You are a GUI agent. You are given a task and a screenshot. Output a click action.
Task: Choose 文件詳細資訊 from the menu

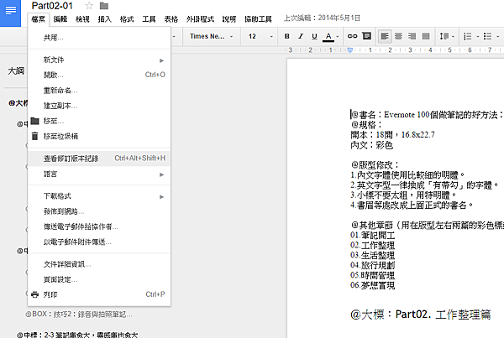coord(99,264)
